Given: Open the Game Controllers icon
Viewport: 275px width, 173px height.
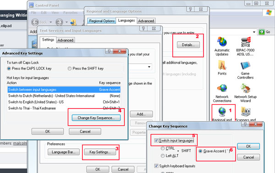Looking at the screenshot, I should (245, 65).
